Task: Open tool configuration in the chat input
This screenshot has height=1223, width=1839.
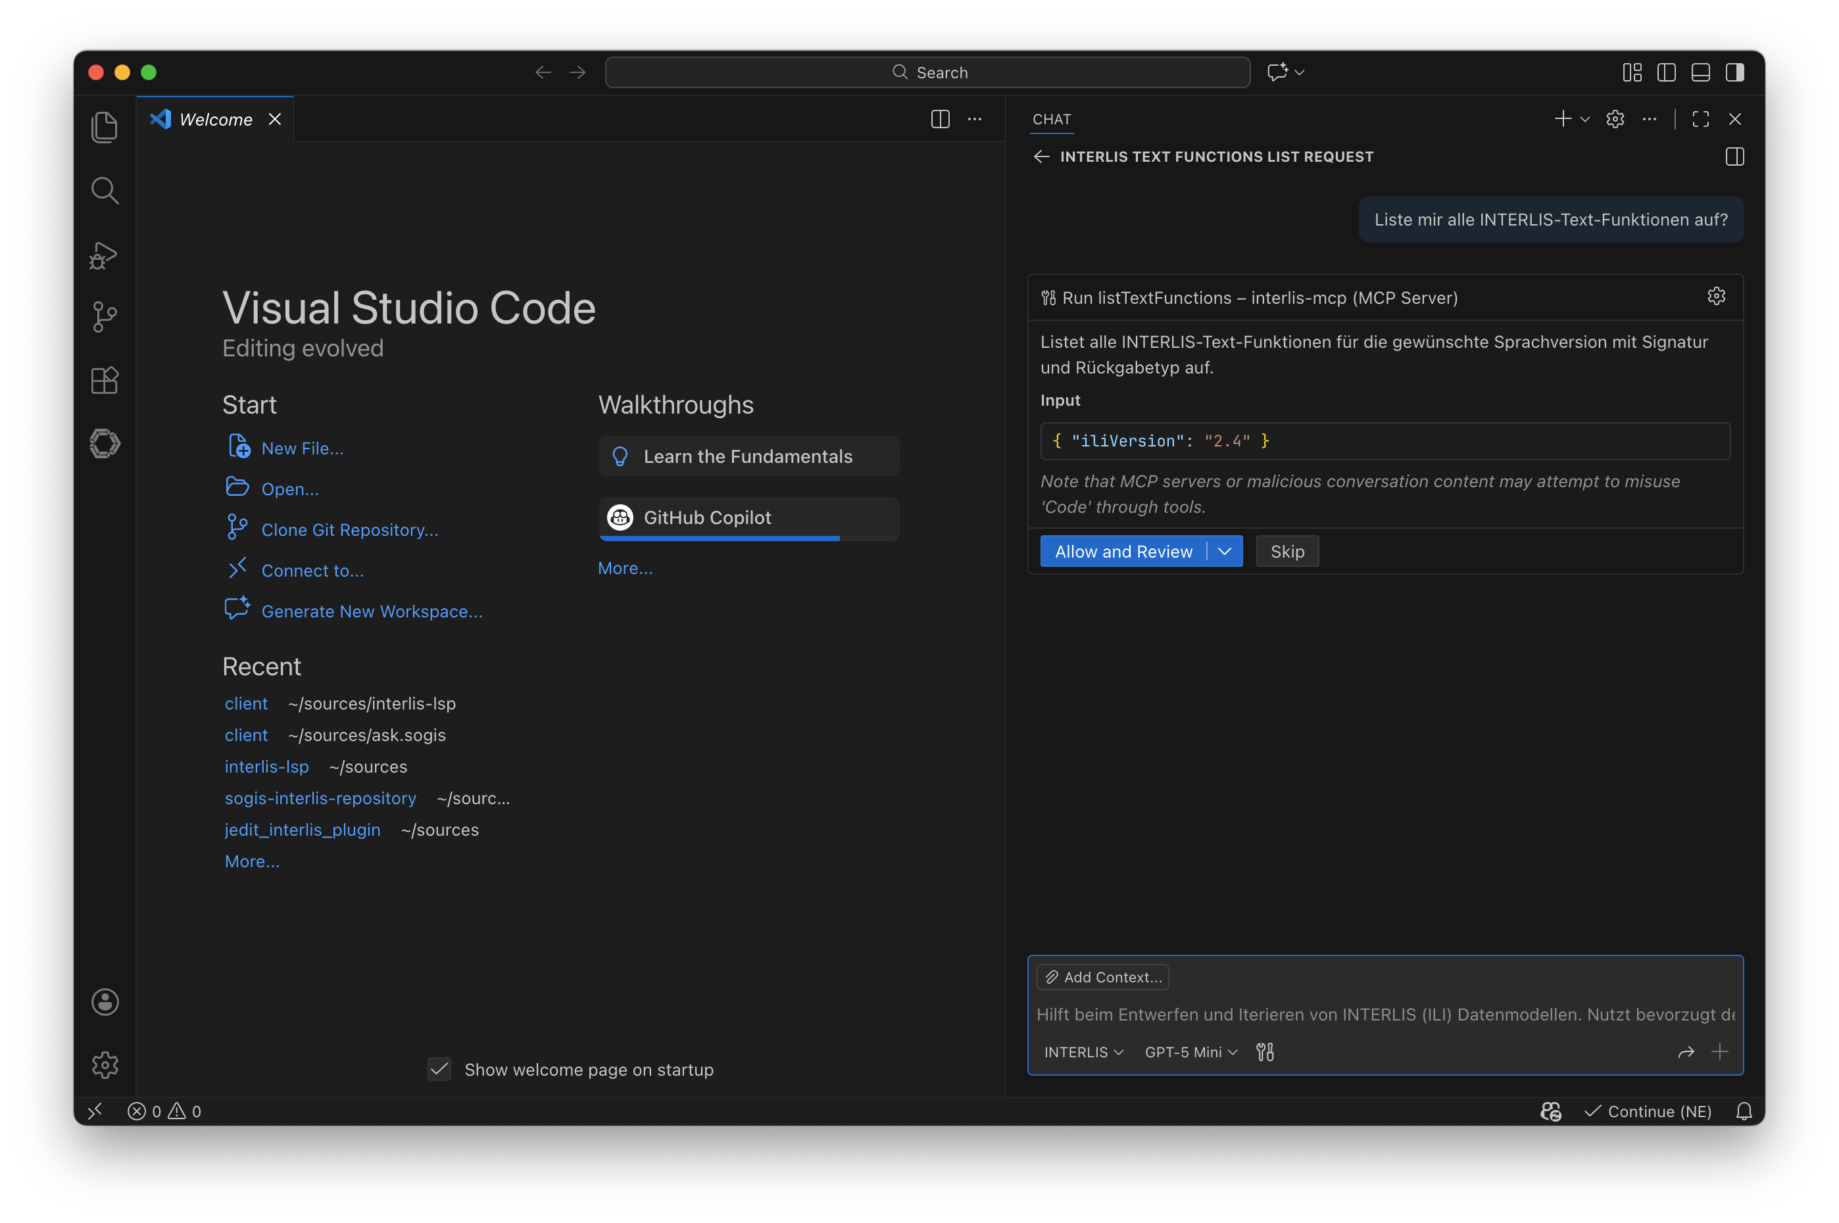Action: tap(1265, 1052)
